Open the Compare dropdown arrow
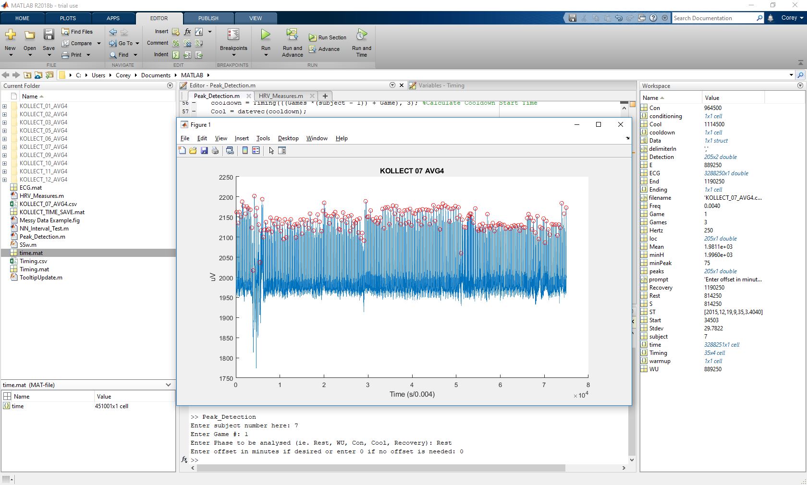The width and height of the screenshot is (807, 485). pyautogui.click(x=99, y=43)
